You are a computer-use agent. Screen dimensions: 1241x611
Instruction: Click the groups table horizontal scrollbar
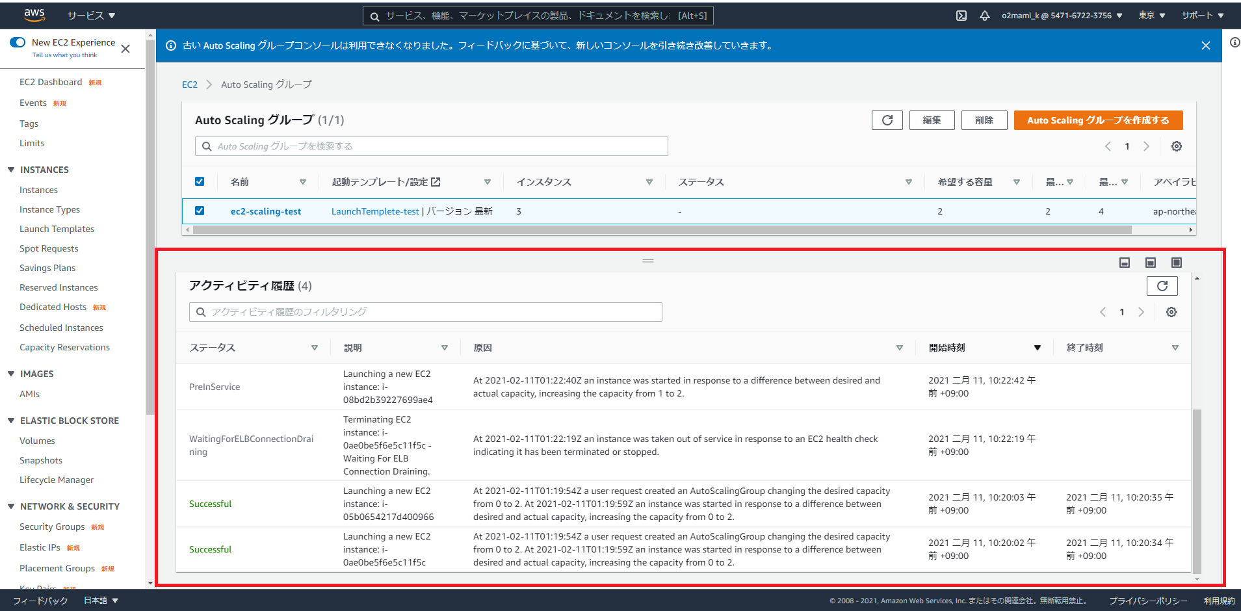(x=662, y=229)
